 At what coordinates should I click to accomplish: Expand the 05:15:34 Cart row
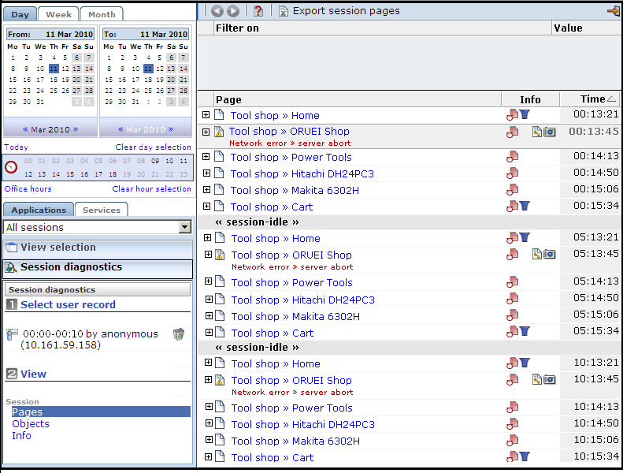point(208,332)
